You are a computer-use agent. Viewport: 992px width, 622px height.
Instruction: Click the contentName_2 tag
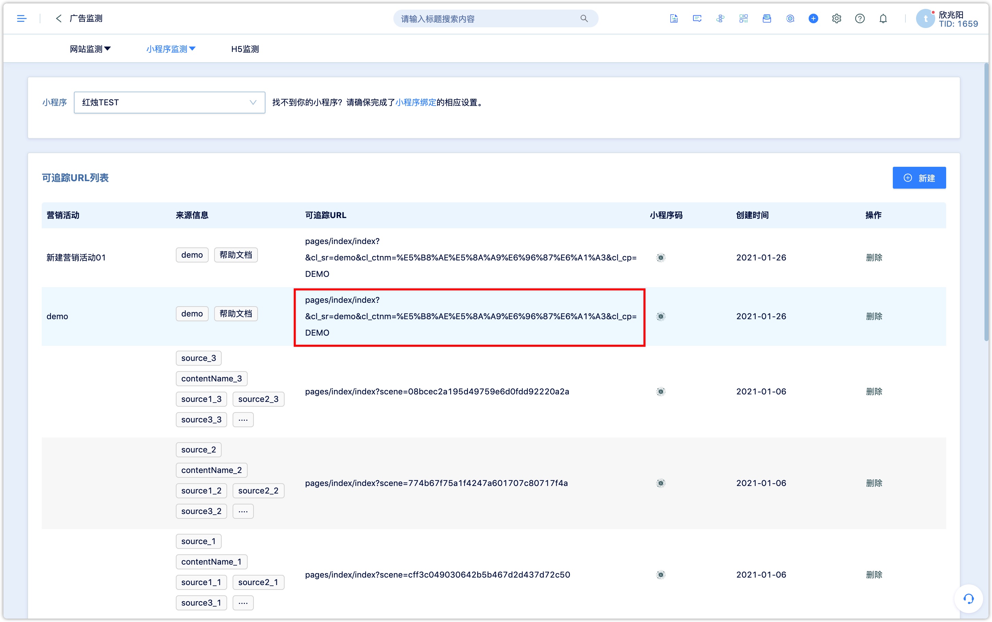tap(212, 470)
